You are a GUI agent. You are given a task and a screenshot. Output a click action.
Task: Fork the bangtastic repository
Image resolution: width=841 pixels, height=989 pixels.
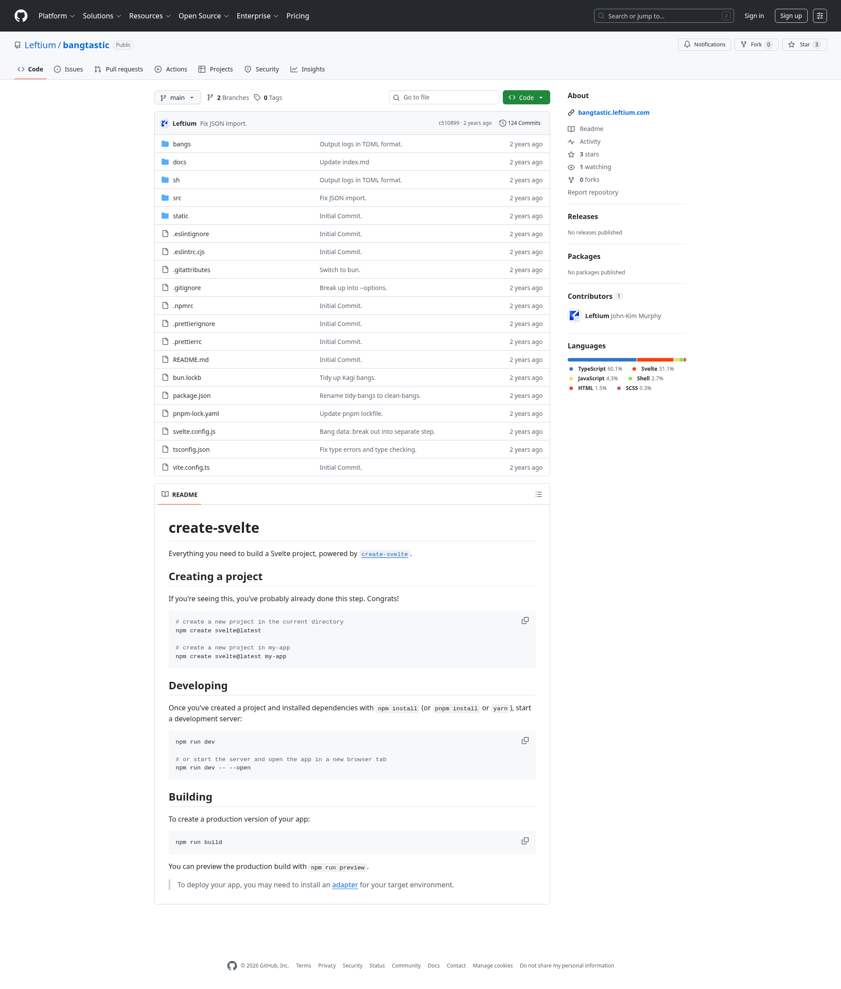point(756,44)
